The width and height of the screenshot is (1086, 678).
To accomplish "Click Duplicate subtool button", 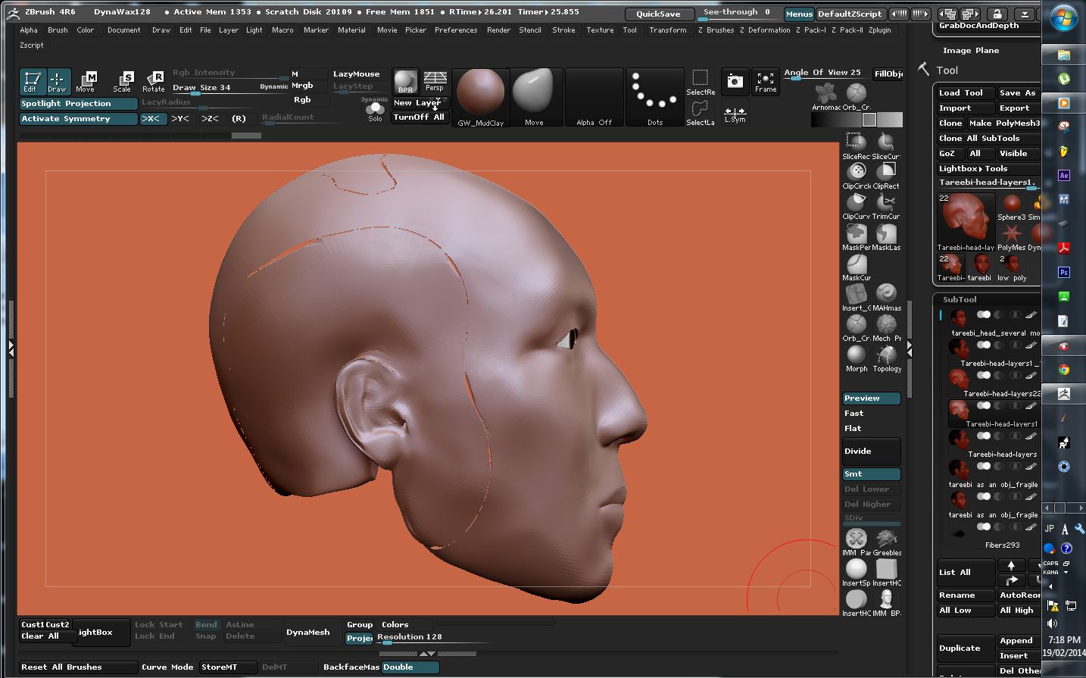I will tap(966, 648).
